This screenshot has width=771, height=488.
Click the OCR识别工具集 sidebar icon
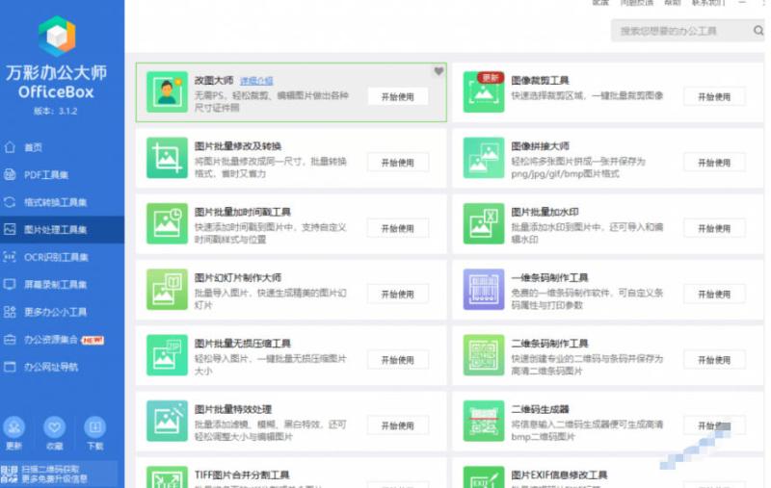click(x=10, y=257)
